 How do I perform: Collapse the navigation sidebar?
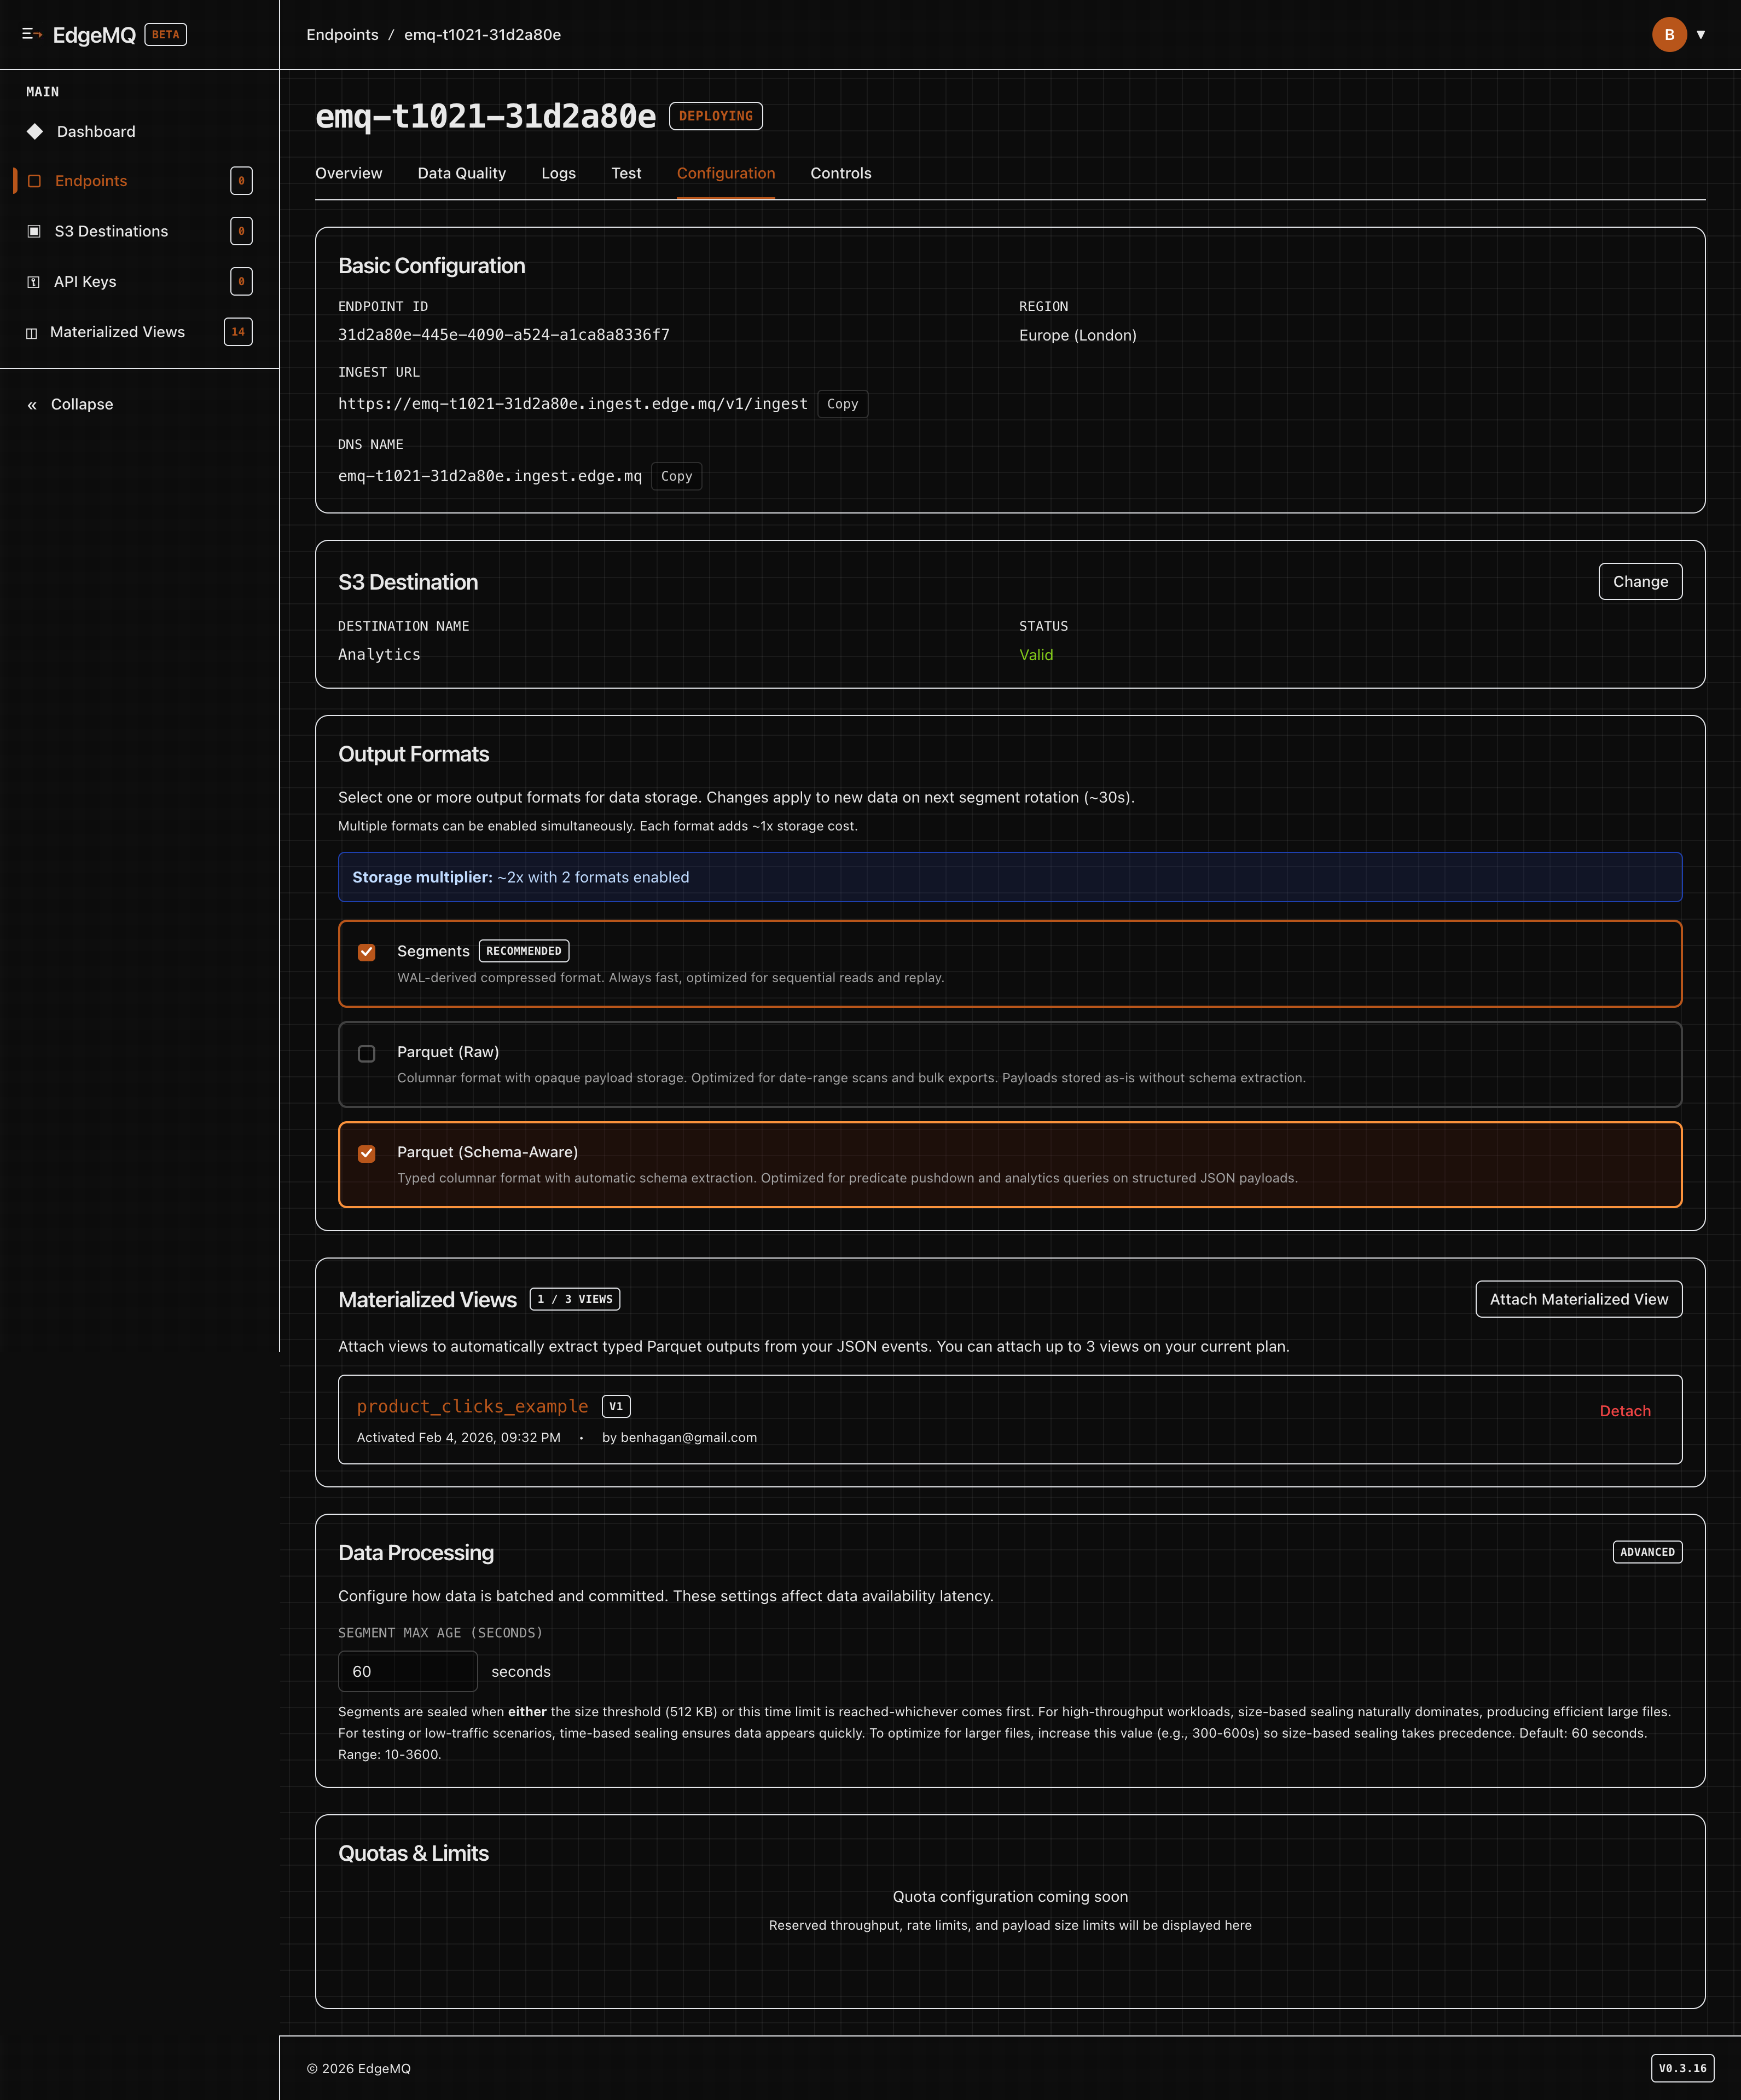pos(71,404)
